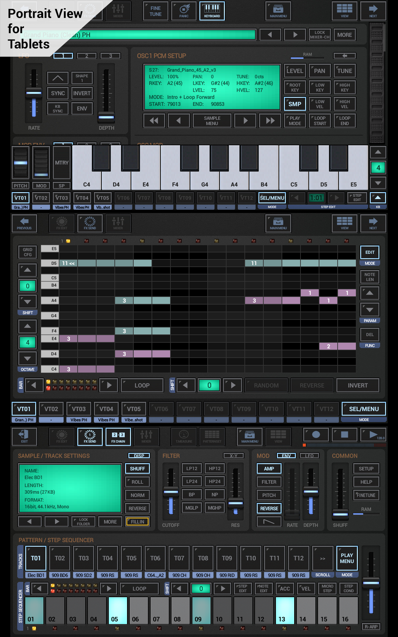Viewport: 398px width, 637px height.
Task: Open the Play Menu
Action: pos(347,558)
